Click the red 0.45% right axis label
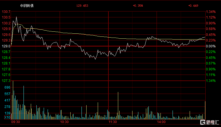The height and width of the screenshot is (127, 221). point(211,35)
